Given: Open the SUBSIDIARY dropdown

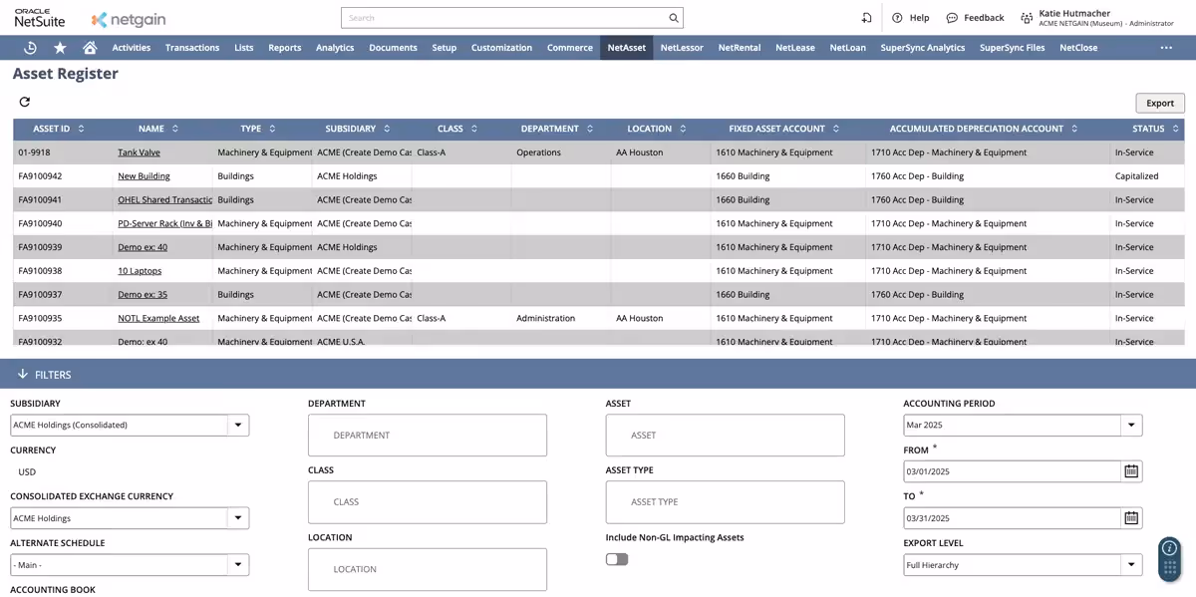Looking at the screenshot, I should [238, 425].
